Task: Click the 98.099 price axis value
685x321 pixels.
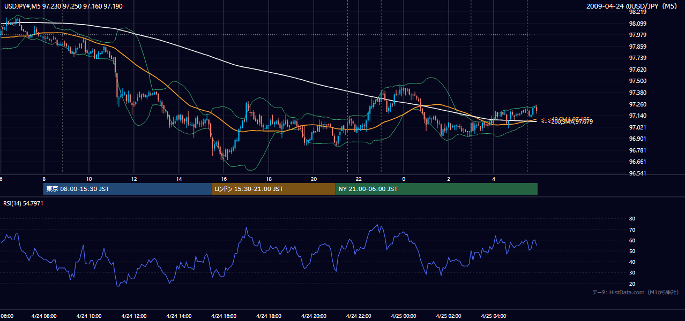Action: (637, 24)
